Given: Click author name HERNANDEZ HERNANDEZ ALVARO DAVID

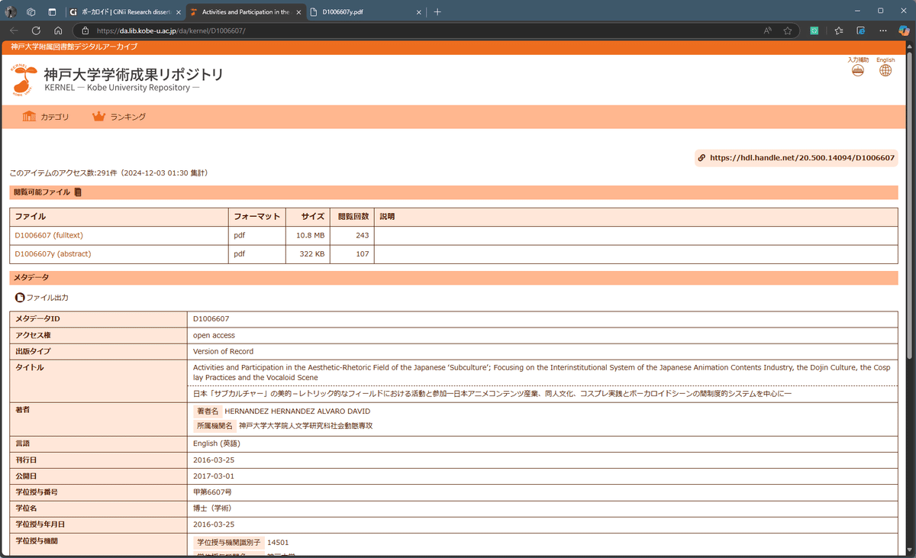Looking at the screenshot, I should (x=298, y=411).
